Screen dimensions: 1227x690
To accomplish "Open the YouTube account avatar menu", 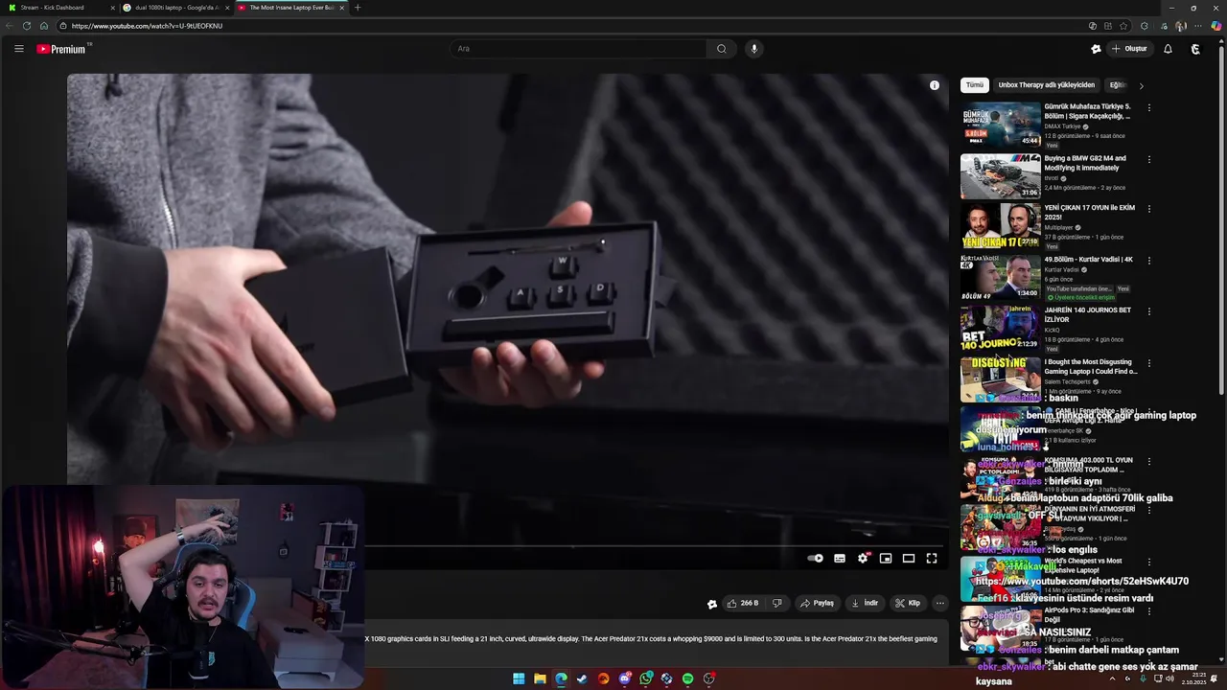I will point(1195,49).
